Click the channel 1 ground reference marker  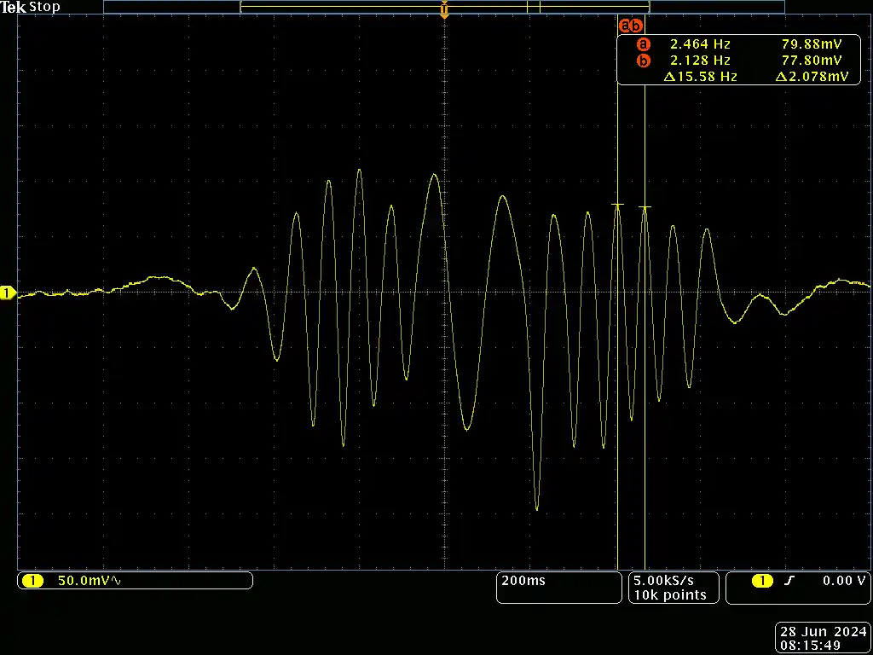pos(9,293)
